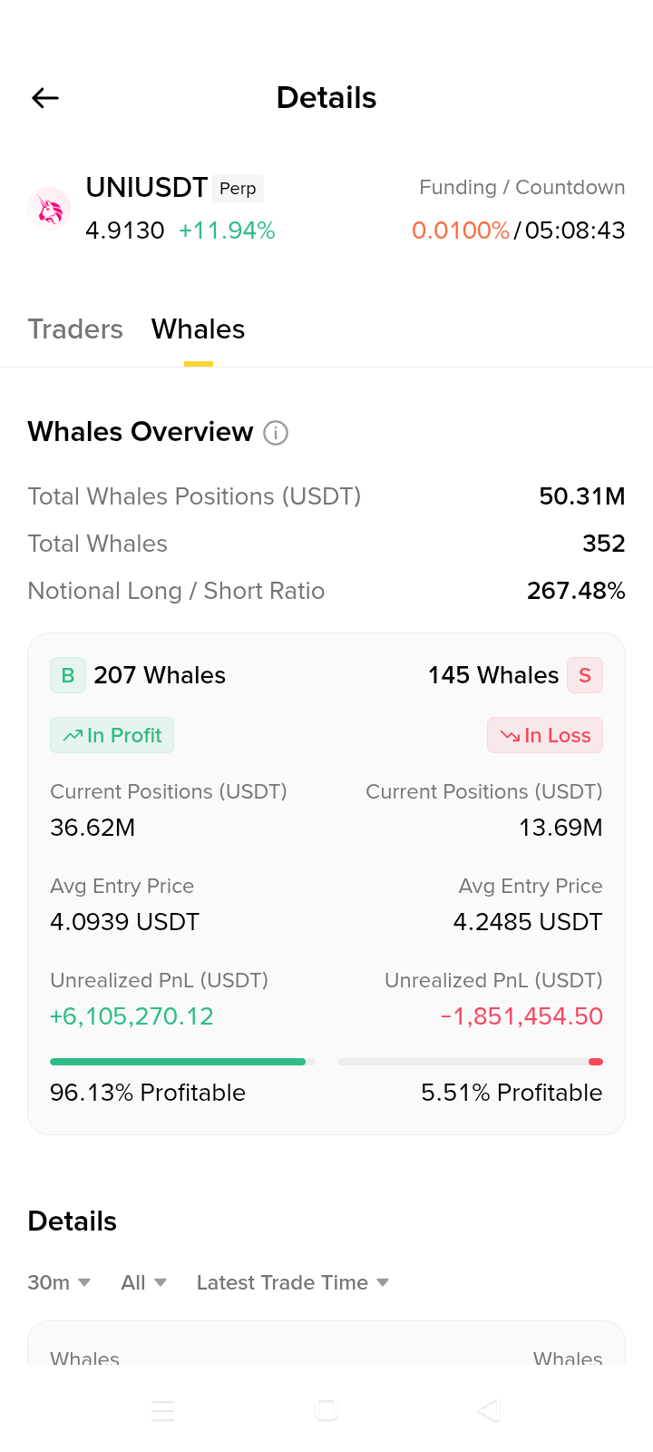This screenshot has width=653, height=1452.
Task: Tap the UNI unicorn coin logo
Action: click(x=49, y=210)
